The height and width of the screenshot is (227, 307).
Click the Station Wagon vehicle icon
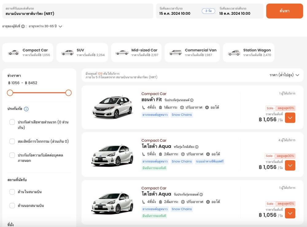point(234,53)
